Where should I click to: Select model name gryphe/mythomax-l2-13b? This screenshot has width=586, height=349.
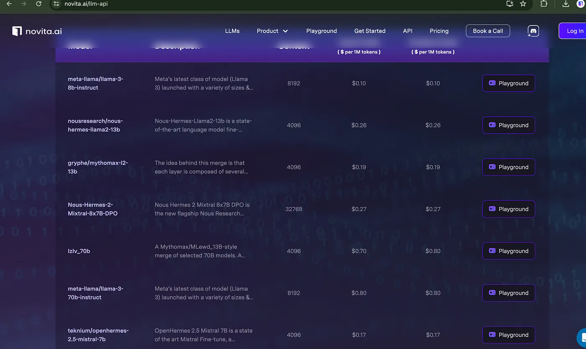click(98, 167)
